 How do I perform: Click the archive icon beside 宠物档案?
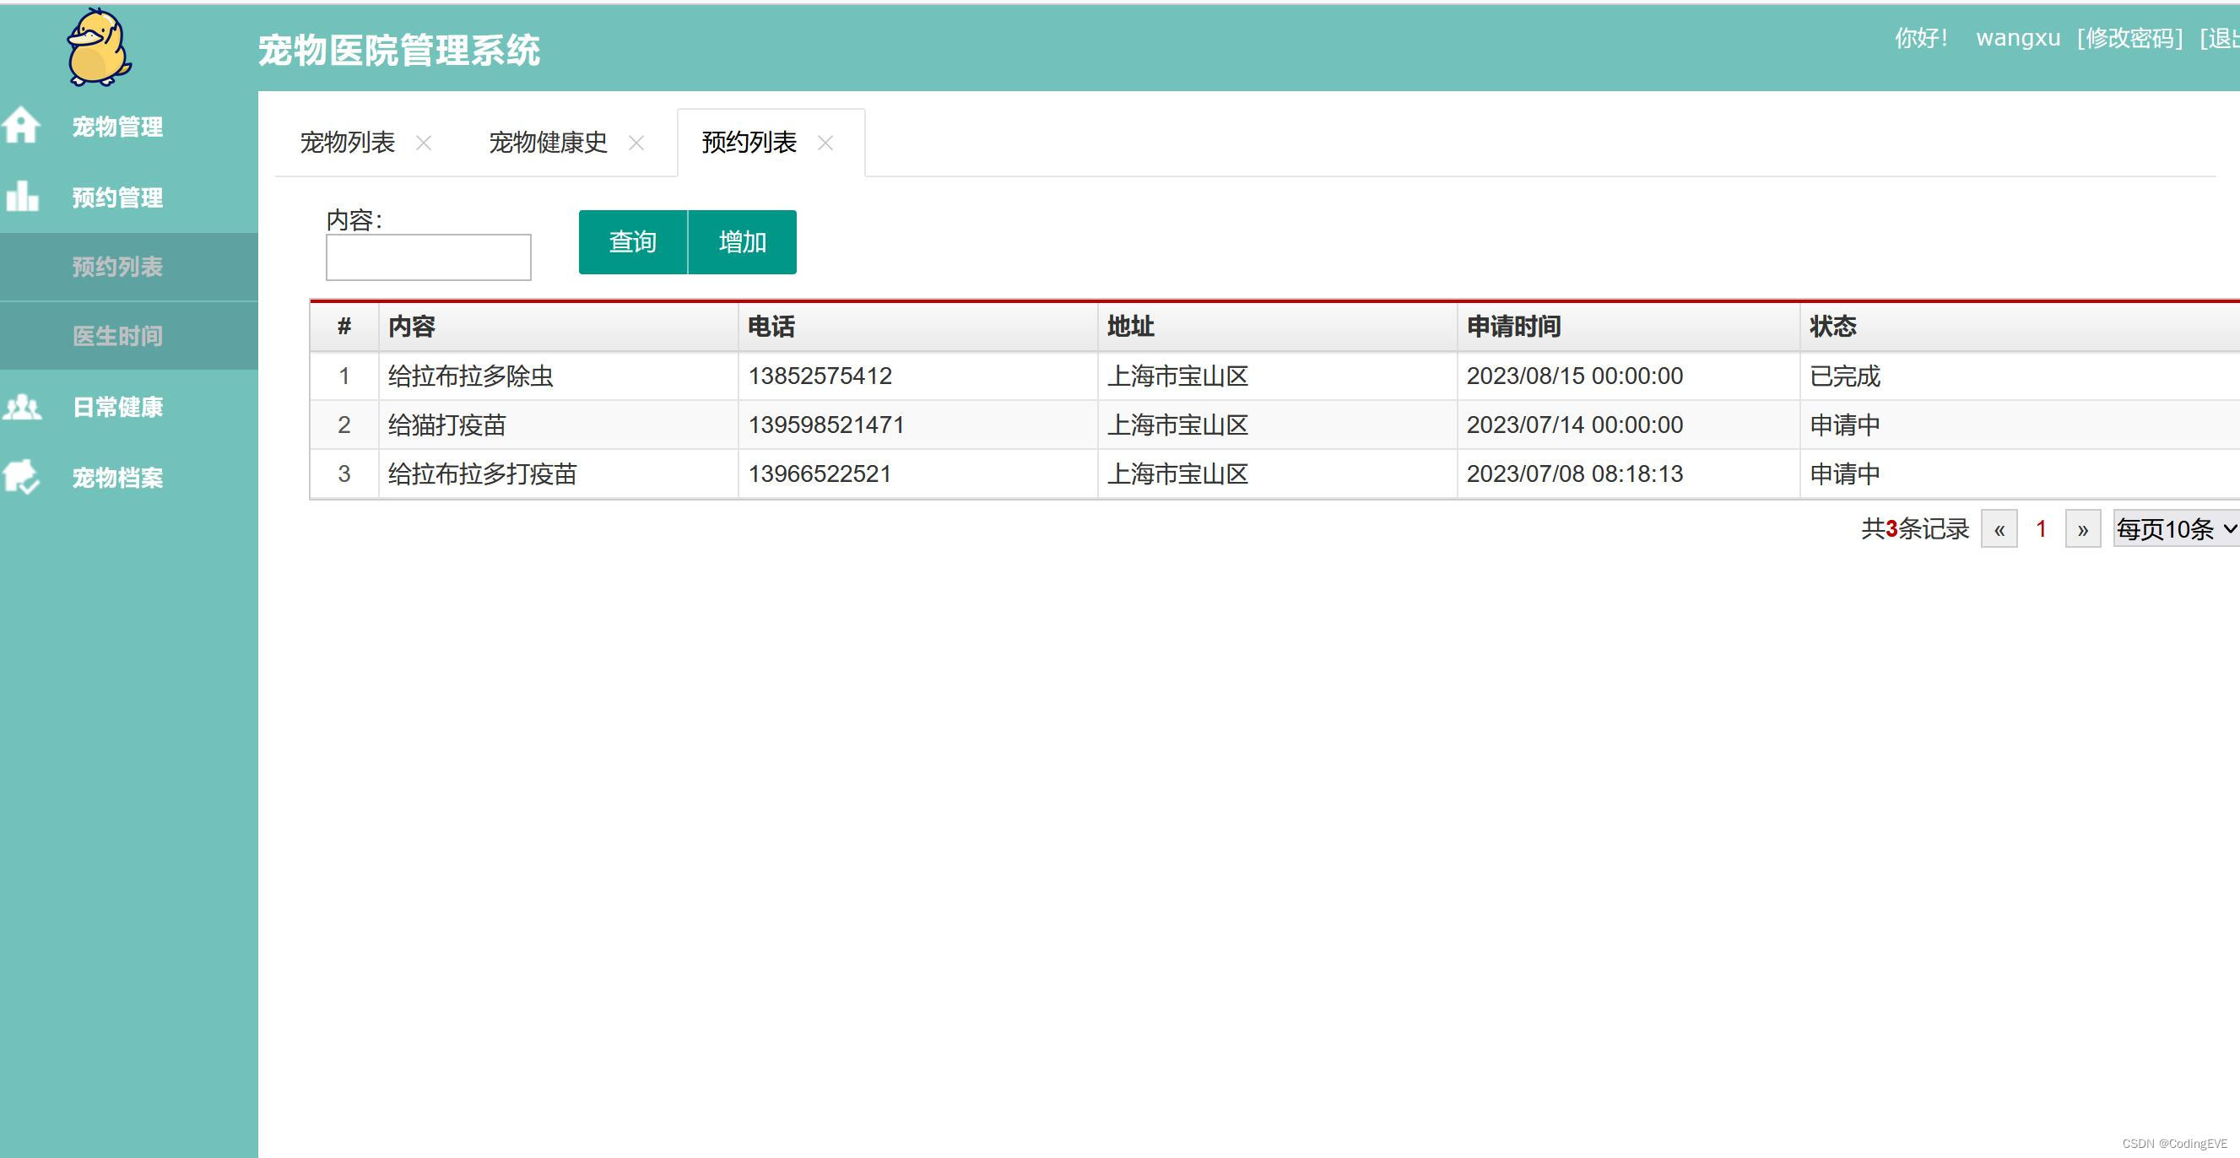click(21, 476)
